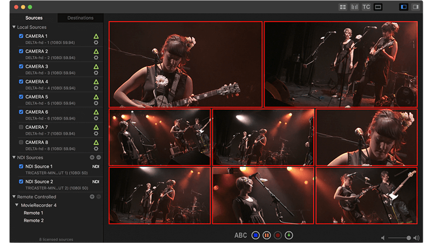Switch to grid multiview layout icon
Screen dimensions: 432x243
(x=342, y=7)
